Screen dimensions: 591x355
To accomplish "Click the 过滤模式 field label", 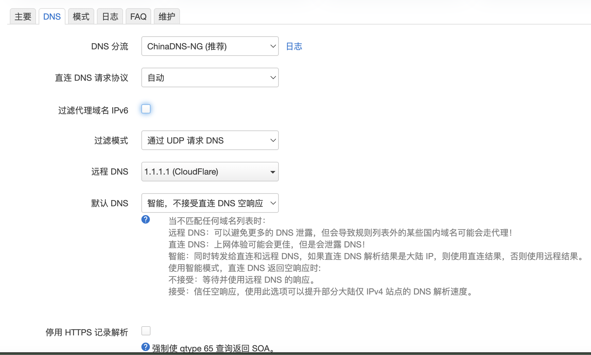I will pyautogui.click(x=111, y=141).
